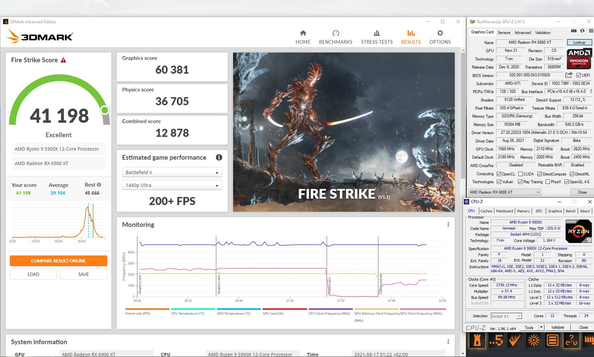Click the CPU Clock Frequency legend swatch
Viewport: 594px width, 357px height.
tap(330, 309)
